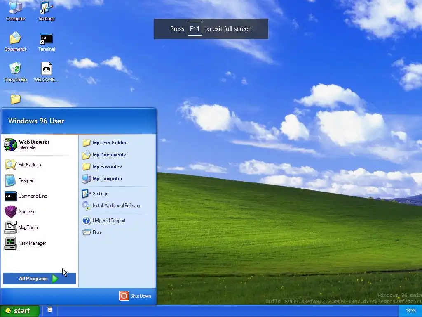The width and height of the screenshot is (422, 317).
Task: Launch the Terminal desktop shortcut
Action: (46, 42)
